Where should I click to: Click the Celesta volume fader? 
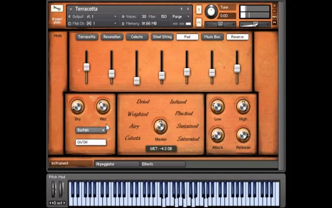tap(136, 81)
